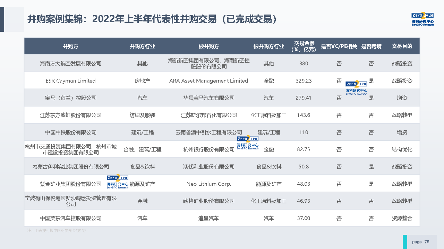
Task: Click the cyan accent bar beside the page number
Action: 405,242
